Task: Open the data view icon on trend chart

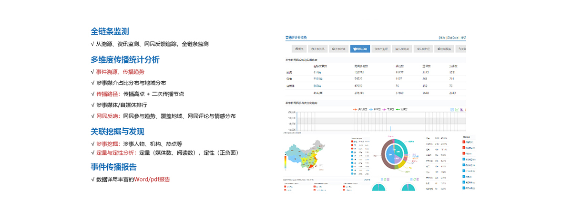Action: [x=452, y=109]
